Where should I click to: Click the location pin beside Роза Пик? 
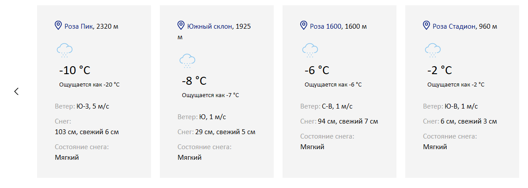[x=58, y=25]
